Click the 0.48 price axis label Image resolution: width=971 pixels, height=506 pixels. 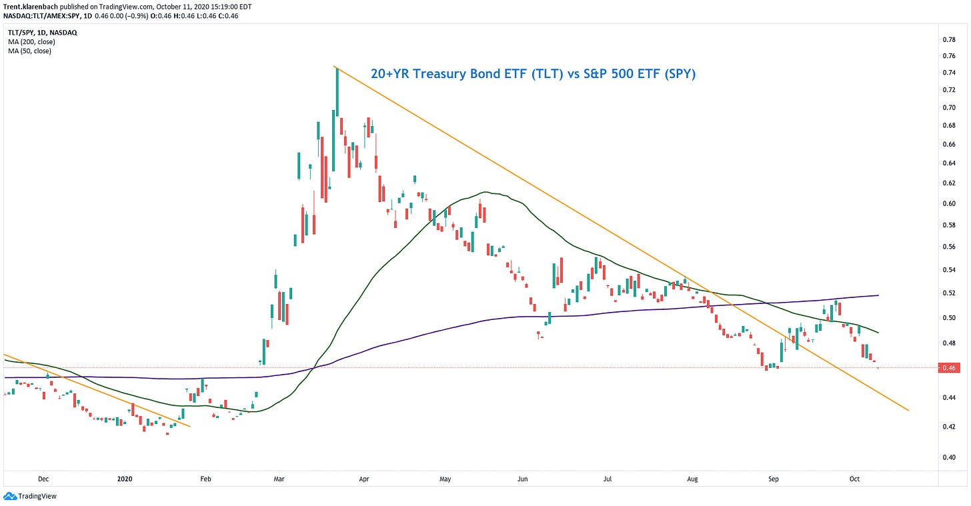(950, 343)
